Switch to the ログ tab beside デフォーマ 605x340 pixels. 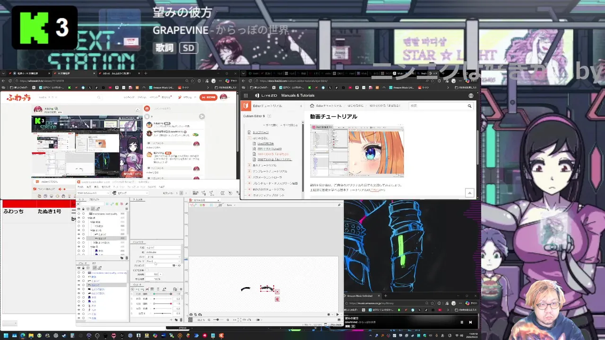click(x=94, y=263)
